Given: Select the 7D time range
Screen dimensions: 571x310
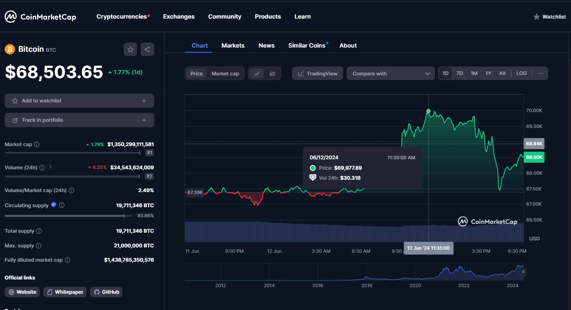Looking at the screenshot, I should (x=459, y=73).
